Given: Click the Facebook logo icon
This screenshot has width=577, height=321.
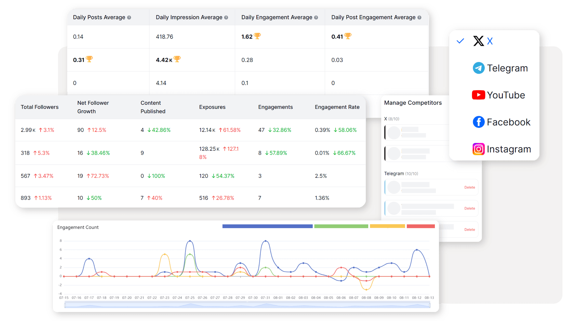Looking at the screenshot, I should tap(479, 122).
